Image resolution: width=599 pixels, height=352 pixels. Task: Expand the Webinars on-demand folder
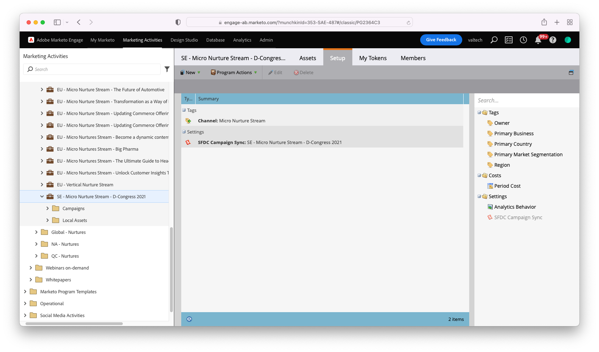(x=31, y=268)
